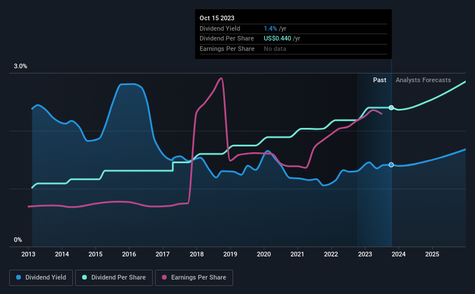Click the 2014 x-axis label
This screenshot has width=475, height=294.
[x=62, y=254]
